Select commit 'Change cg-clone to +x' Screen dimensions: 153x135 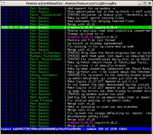[85, 34]
